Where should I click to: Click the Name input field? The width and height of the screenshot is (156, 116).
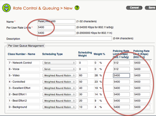pyautogui.click(x=56, y=21)
